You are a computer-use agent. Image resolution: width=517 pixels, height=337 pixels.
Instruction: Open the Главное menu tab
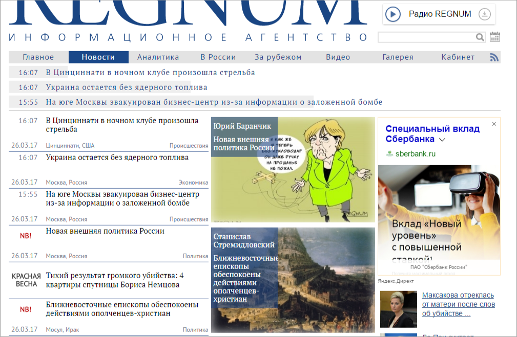click(x=38, y=57)
